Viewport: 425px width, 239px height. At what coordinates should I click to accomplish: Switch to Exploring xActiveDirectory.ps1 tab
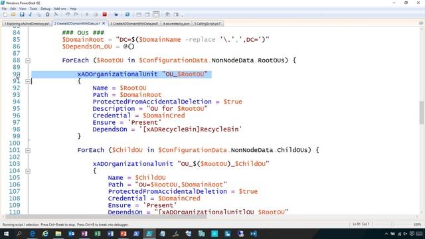coord(27,24)
